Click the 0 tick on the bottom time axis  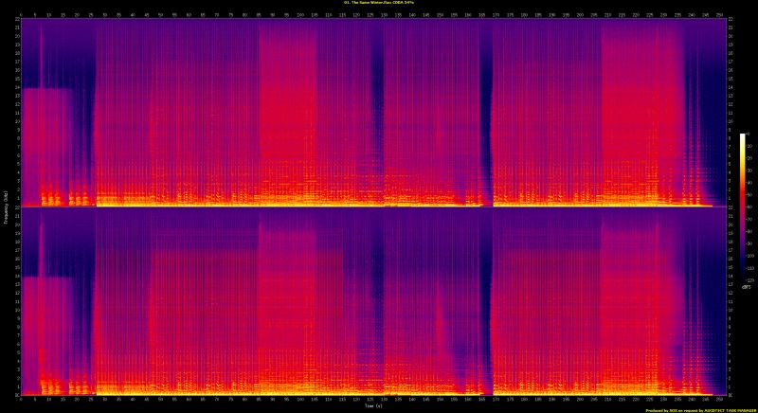pyautogui.click(x=21, y=399)
